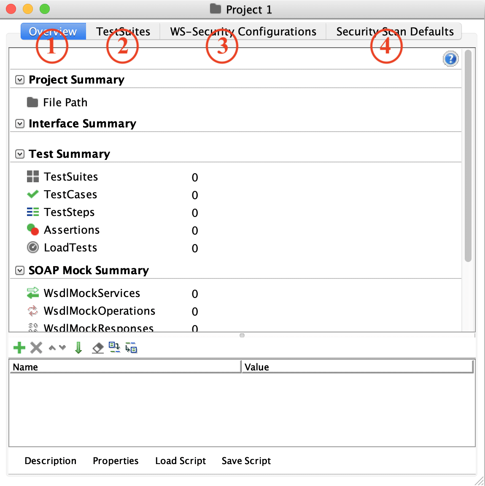Select the Properties bottom tab
The height and width of the screenshot is (486, 485).
tap(116, 461)
